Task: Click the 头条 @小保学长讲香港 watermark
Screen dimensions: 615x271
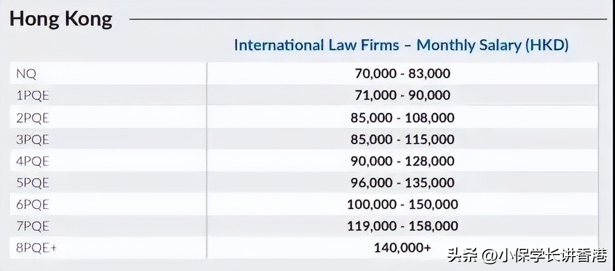Action: pyautogui.click(x=527, y=255)
